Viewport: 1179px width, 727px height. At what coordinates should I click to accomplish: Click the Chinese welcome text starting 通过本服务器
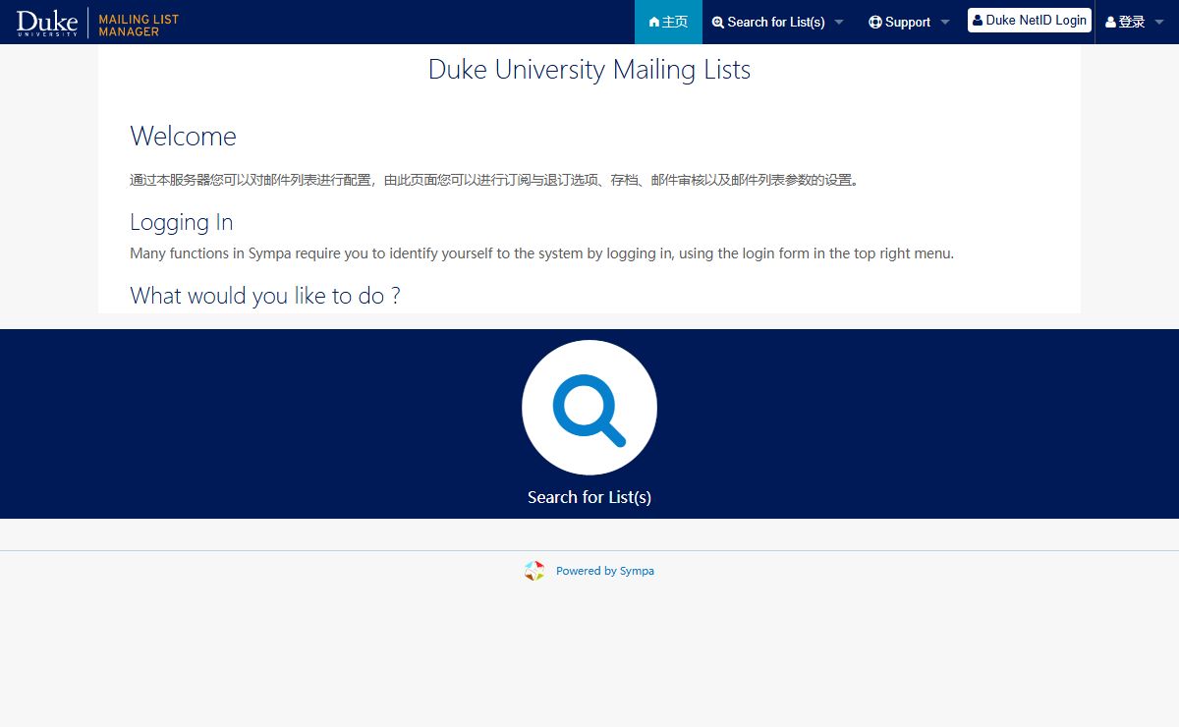pos(495,180)
